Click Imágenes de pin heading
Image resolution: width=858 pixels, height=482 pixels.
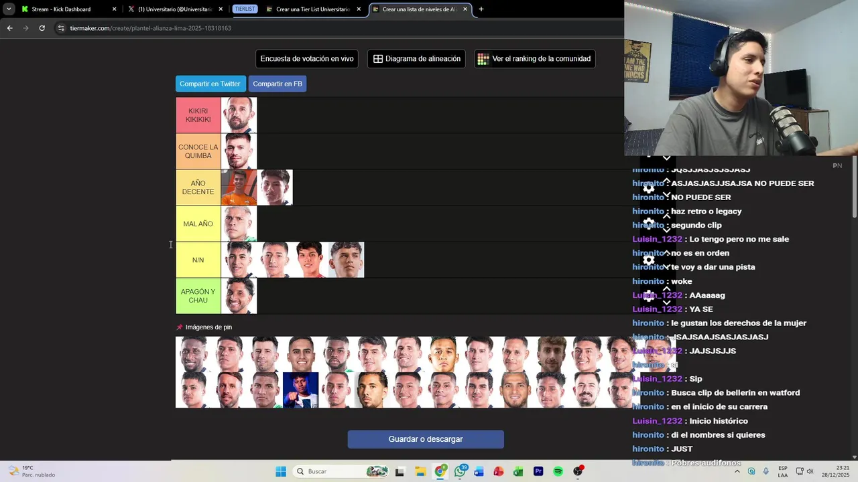208,327
